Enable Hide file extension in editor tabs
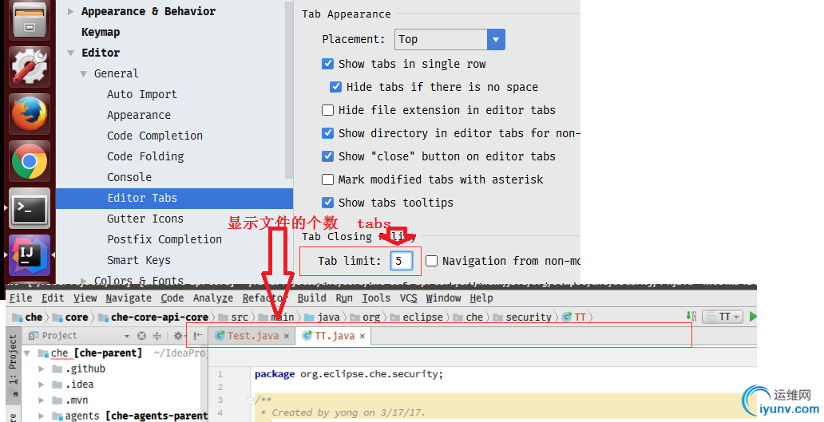Viewport: 824px width, 422px height. click(x=327, y=110)
